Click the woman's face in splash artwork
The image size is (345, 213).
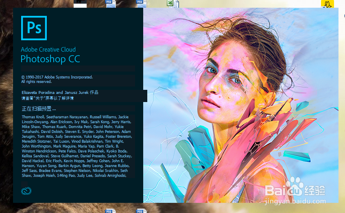222,86
